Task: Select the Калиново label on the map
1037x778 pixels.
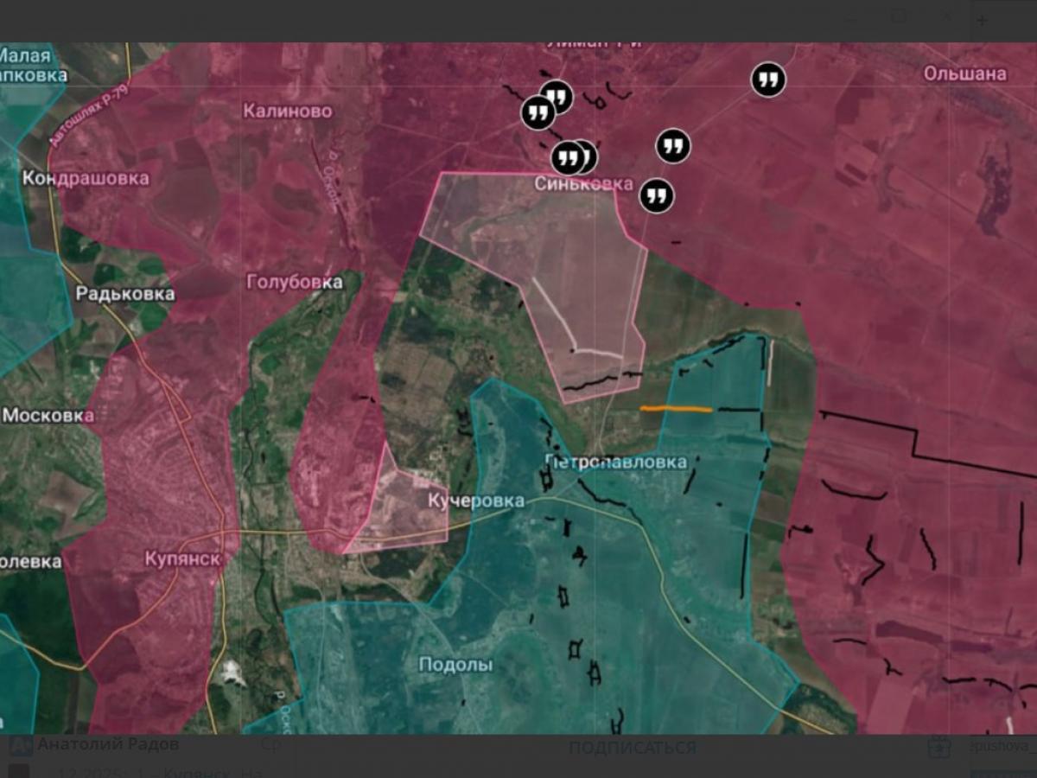Action: click(287, 112)
